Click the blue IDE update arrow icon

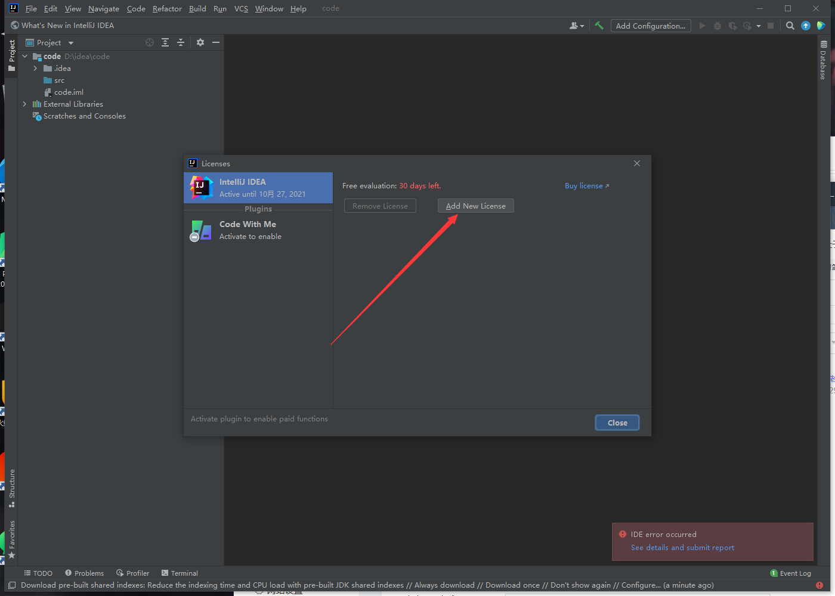(x=806, y=26)
